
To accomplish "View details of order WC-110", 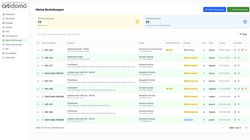I will tap(235, 81).
